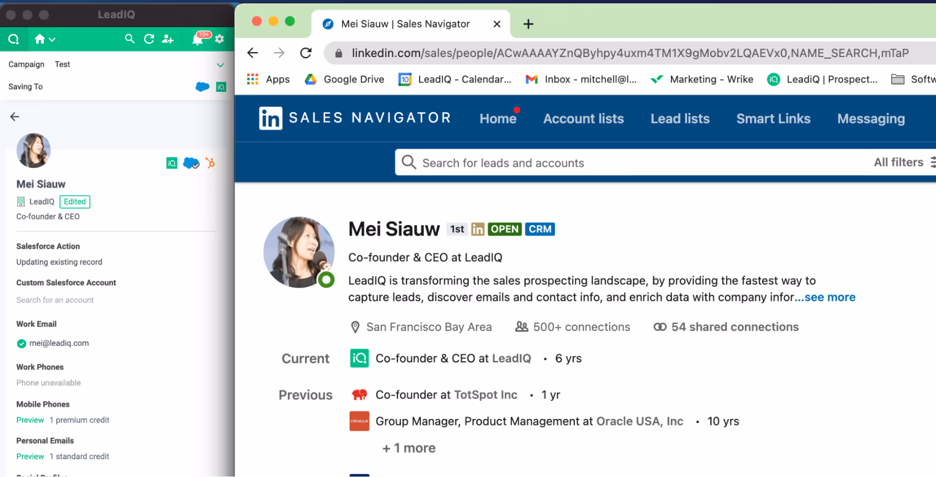Open notifications via the bell icon showing 10+
This screenshot has height=477, width=936.
(x=197, y=39)
